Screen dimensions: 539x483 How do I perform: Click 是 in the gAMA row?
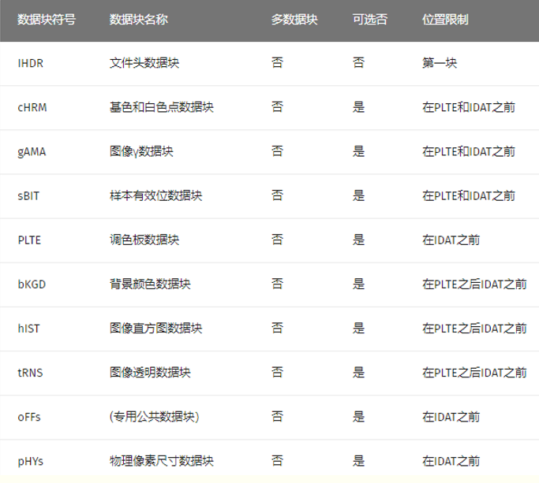point(358,152)
